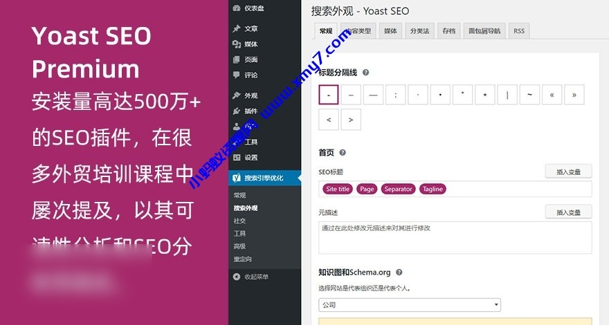609x325 pixels.
Task: Open 搜索外观 submenu item
Action: click(x=246, y=208)
